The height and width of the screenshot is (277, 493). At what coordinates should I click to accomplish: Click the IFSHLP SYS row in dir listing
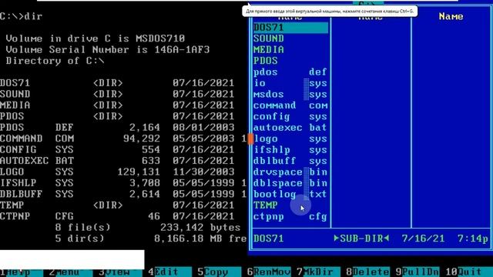(x=122, y=183)
